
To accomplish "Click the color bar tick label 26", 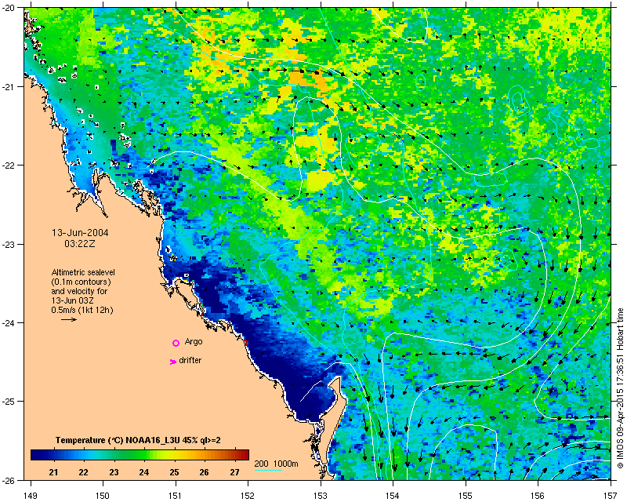I will point(204,472).
